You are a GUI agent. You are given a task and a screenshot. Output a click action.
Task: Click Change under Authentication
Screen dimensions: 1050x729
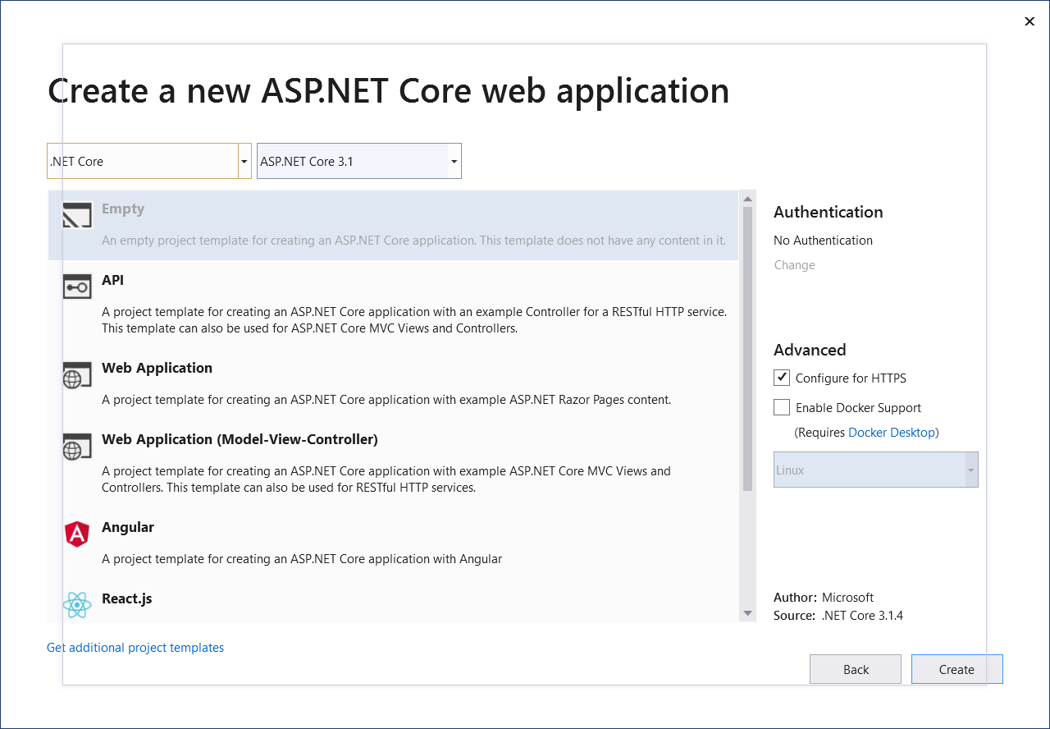794,265
